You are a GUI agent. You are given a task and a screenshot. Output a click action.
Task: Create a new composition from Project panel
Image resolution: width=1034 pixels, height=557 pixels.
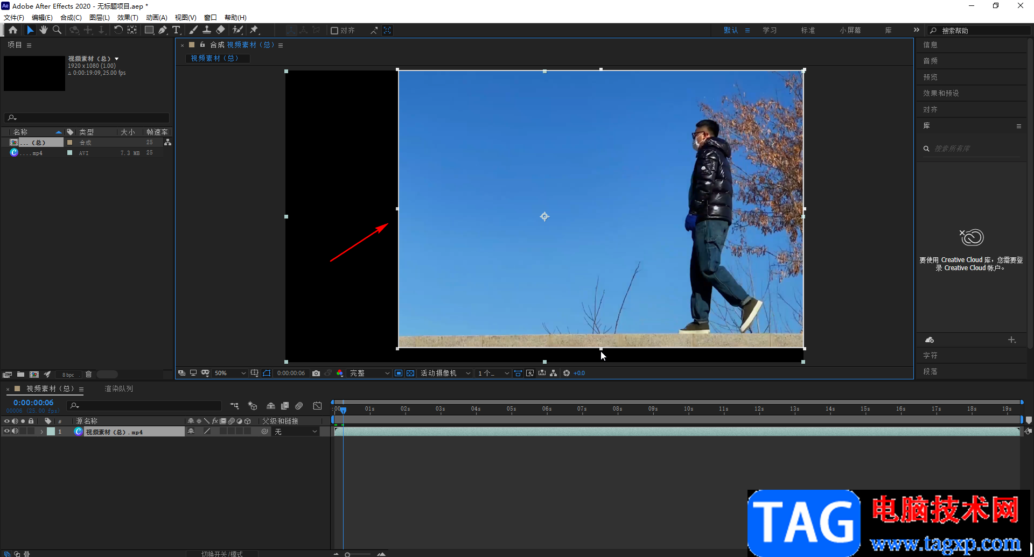34,375
